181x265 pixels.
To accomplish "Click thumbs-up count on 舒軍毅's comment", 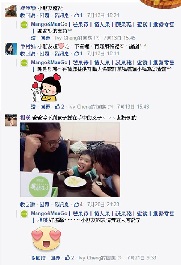I will coord(78,15).
